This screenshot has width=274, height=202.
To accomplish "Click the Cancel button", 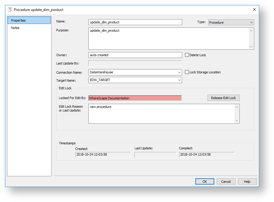I will pos(226,182).
